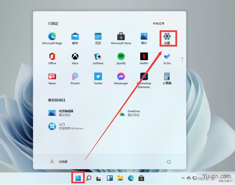Open Spotify from the Start menu
Viewport: 235px width, 185px height.
pyautogui.click(x=121, y=58)
